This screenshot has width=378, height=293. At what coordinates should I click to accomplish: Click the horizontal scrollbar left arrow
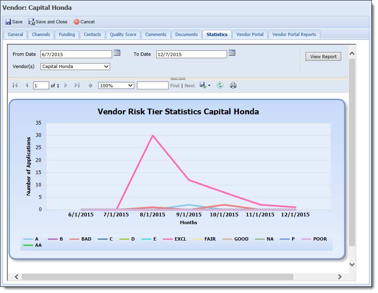(17, 277)
